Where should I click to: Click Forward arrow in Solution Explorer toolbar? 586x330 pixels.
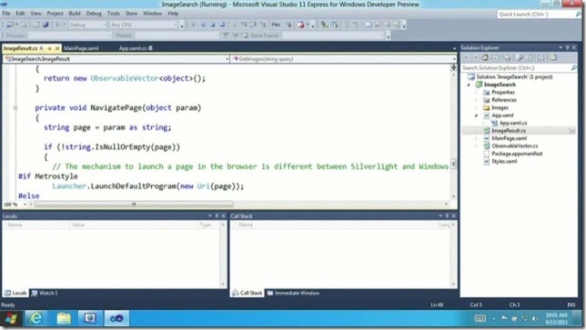coord(475,57)
